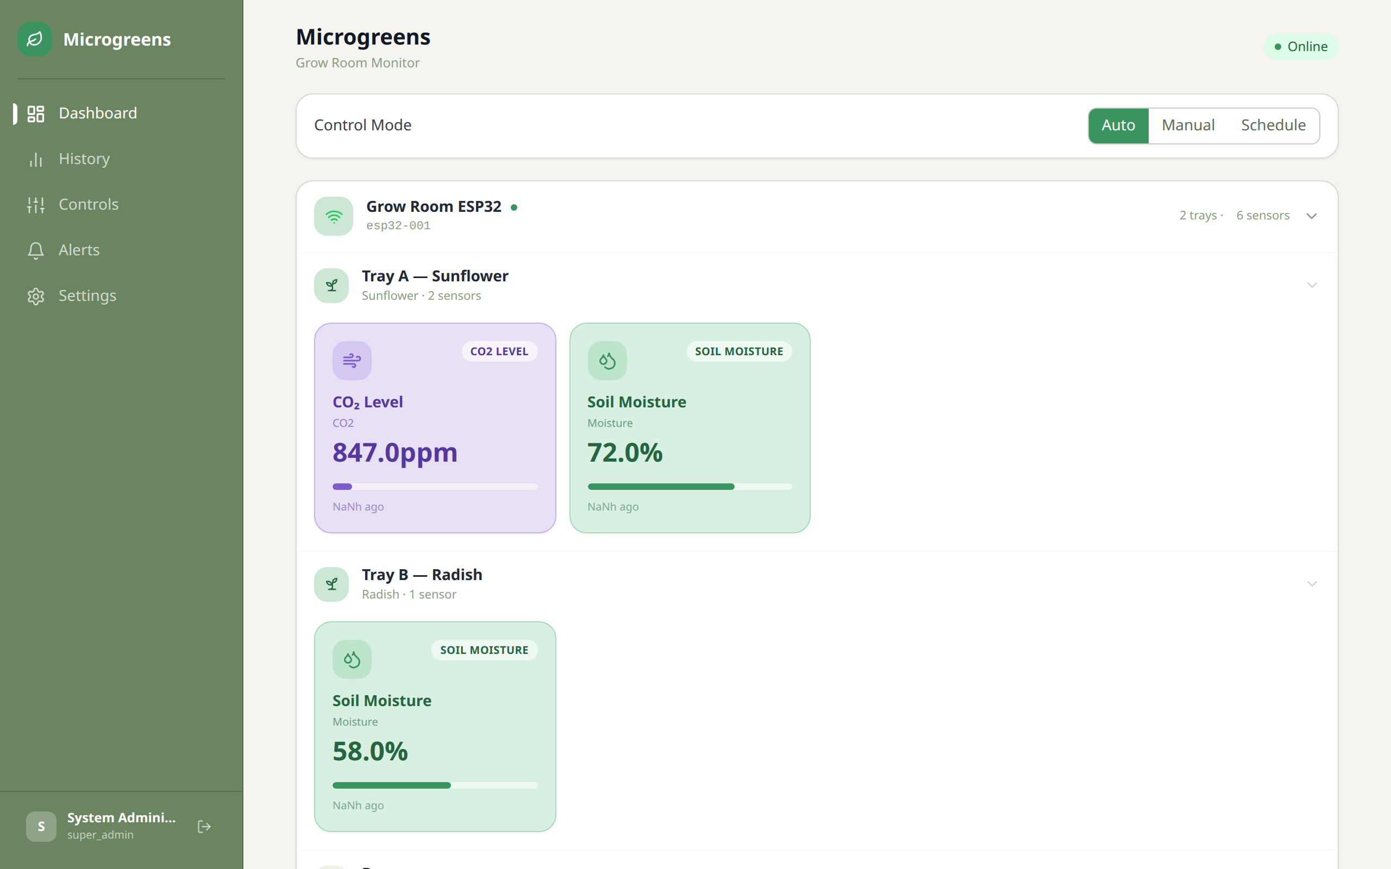Image resolution: width=1391 pixels, height=869 pixels.
Task: Click the '6 sensors' count text
Action: 1263,216
